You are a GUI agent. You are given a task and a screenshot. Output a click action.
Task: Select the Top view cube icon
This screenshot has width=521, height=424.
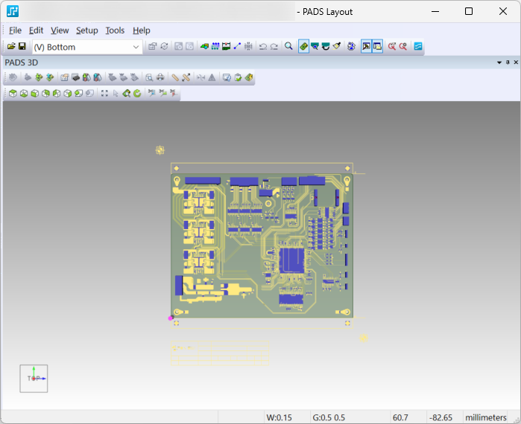coord(13,94)
